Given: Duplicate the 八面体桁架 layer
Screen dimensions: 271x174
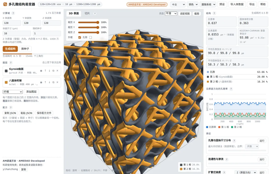Looking at the screenshot, I should (53, 82).
